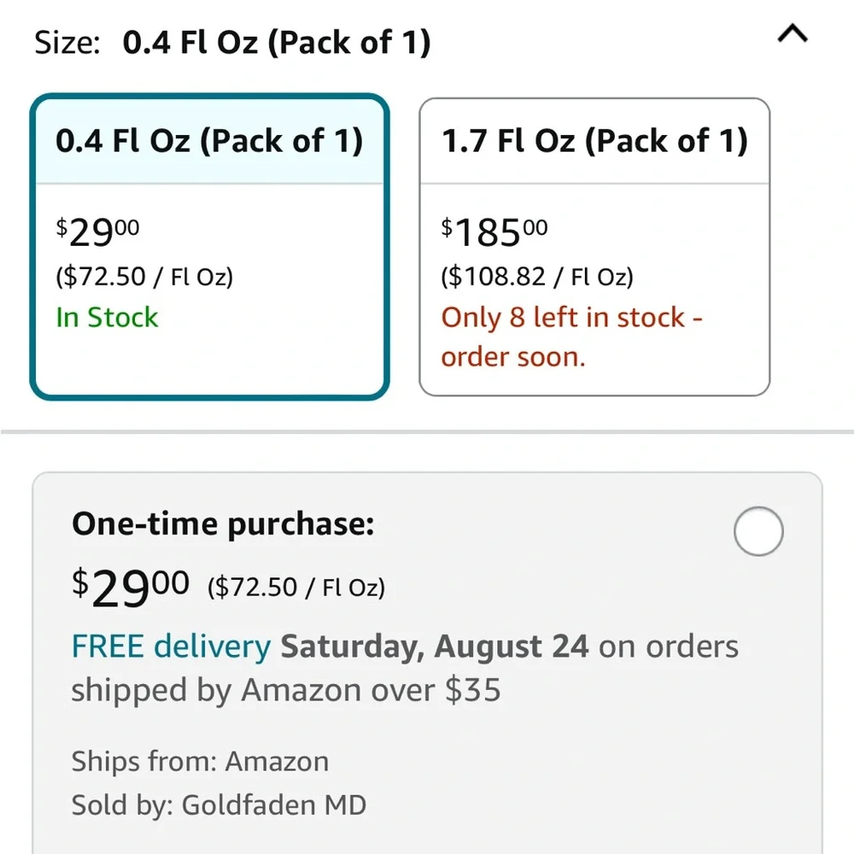Click the 'shipped by Amazon over $35' text
This screenshot has height=854, width=854.
click(286, 690)
